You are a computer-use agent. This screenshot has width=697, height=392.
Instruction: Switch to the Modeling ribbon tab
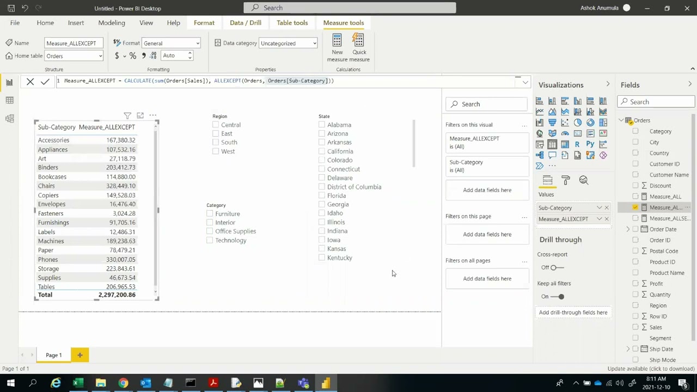click(x=112, y=23)
